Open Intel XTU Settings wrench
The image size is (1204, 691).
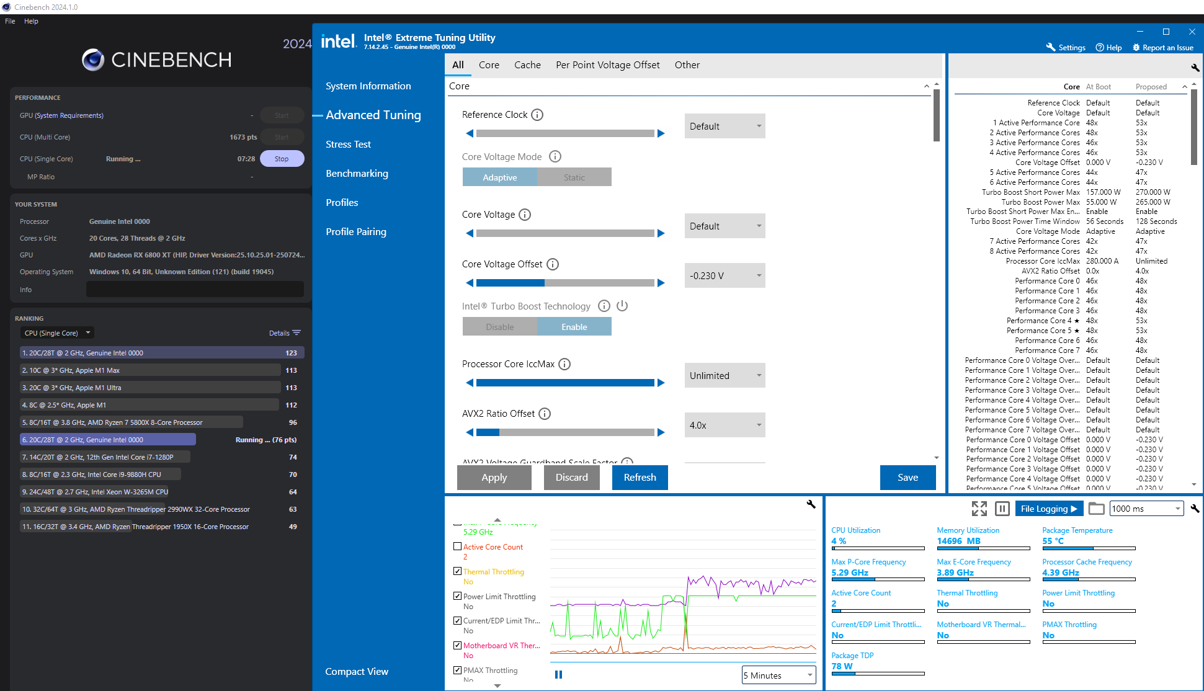(1050, 47)
